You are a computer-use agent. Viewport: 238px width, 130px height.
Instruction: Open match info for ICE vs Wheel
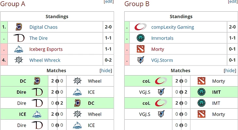point(57,114)
